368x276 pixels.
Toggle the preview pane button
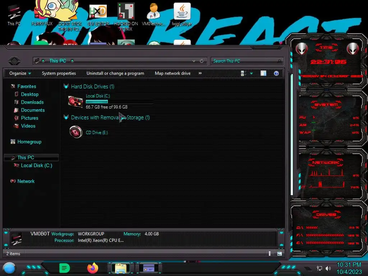263,73
